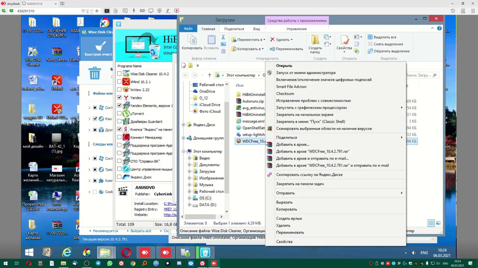Screen dimensions: 478x268
Task: Open WhatsApp icon in local taskbar
Action: click(110, 264)
